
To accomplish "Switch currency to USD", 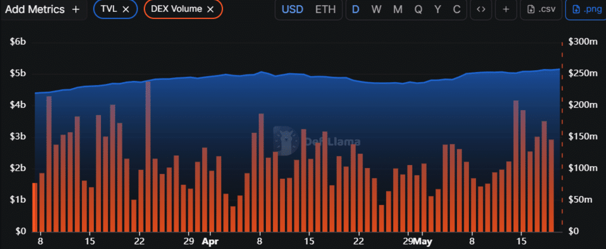I will [292, 10].
